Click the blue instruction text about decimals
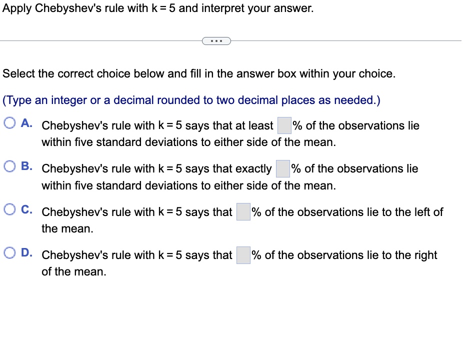463x351 pixels. [190, 99]
